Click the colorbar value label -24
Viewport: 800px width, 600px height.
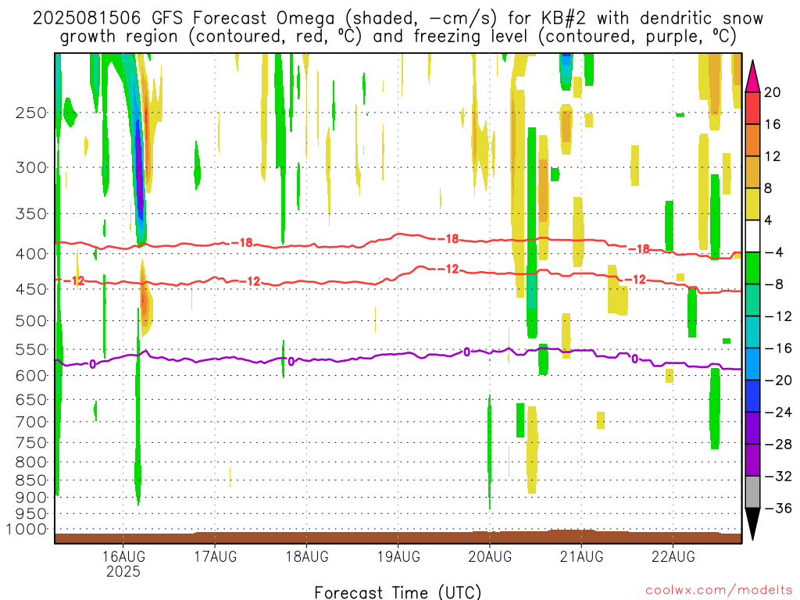778,412
